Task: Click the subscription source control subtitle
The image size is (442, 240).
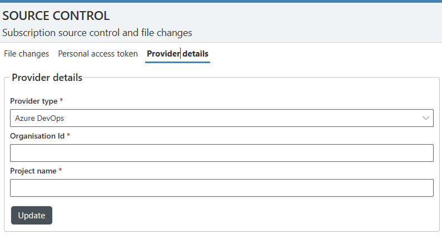Action: tap(97, 33)
